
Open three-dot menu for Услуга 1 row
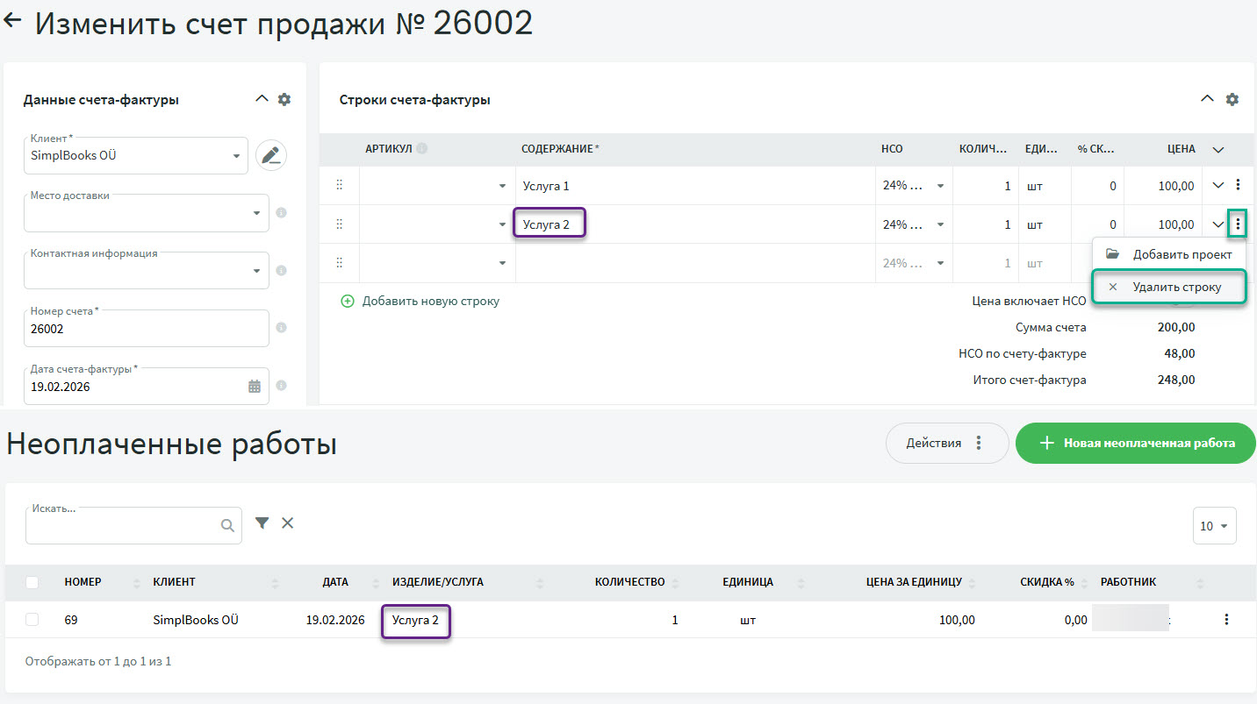[x=1238, y=185]
